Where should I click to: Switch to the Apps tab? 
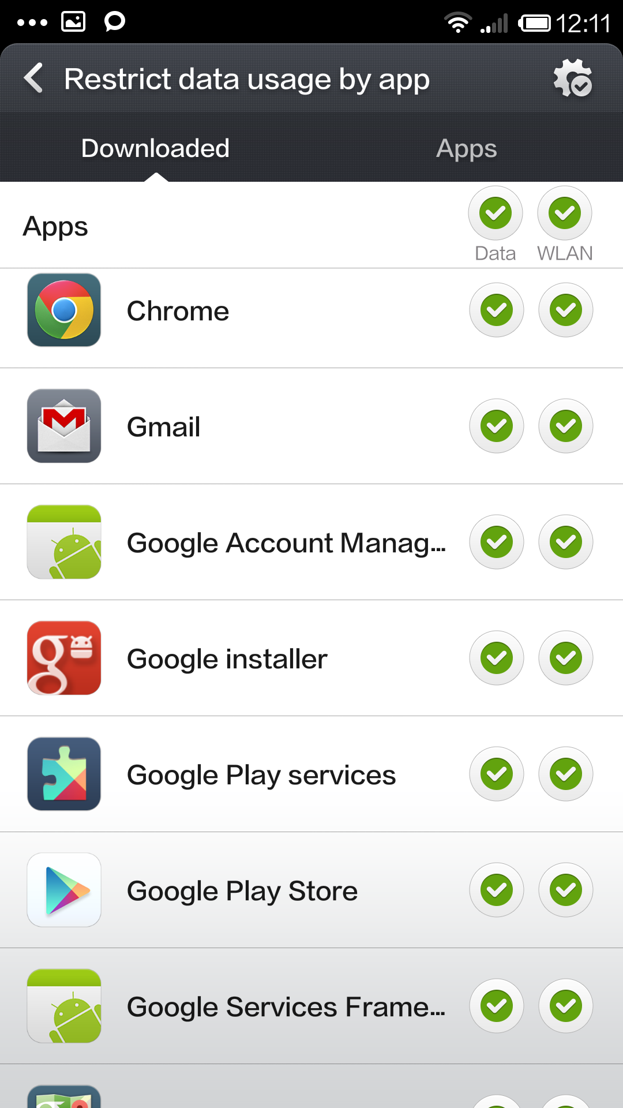pyautogui.click(x=466, y=148)
